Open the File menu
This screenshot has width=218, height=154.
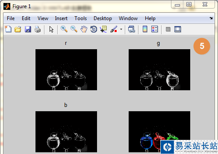pyautogui.click(x=11, y=18)
